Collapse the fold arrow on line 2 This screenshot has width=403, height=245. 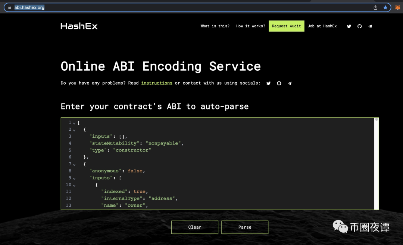tap(74, 130)
